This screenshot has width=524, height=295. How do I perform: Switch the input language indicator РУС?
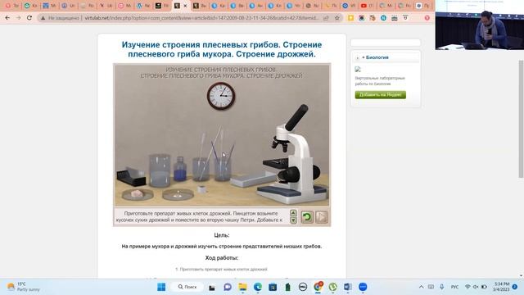tap(454, 287)
